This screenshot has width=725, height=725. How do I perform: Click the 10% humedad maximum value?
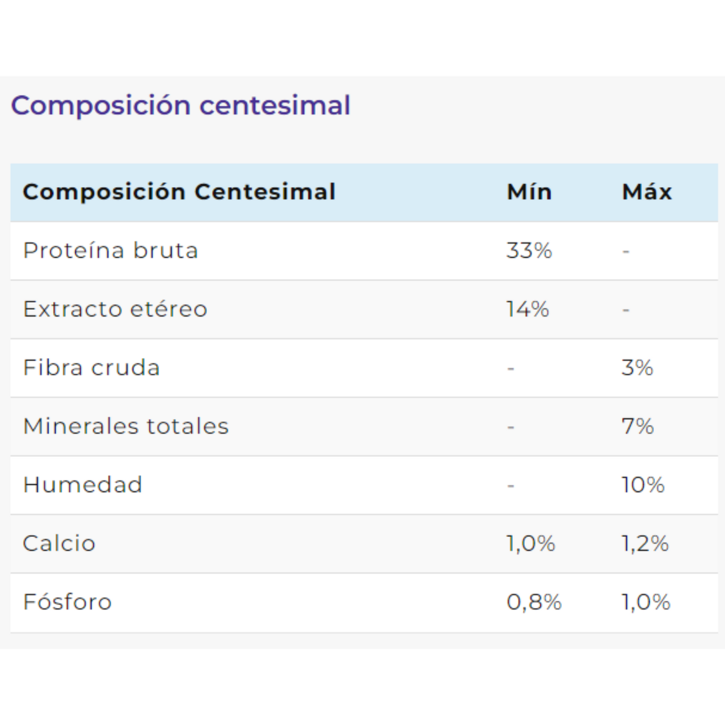click(x=643, y=485)
